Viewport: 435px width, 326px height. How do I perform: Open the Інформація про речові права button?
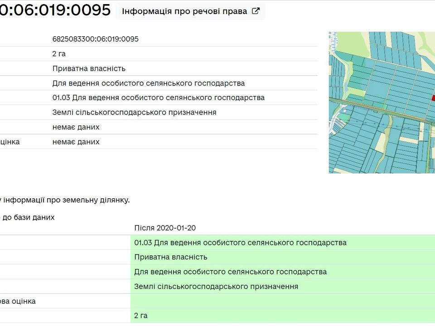pos(184,11)
